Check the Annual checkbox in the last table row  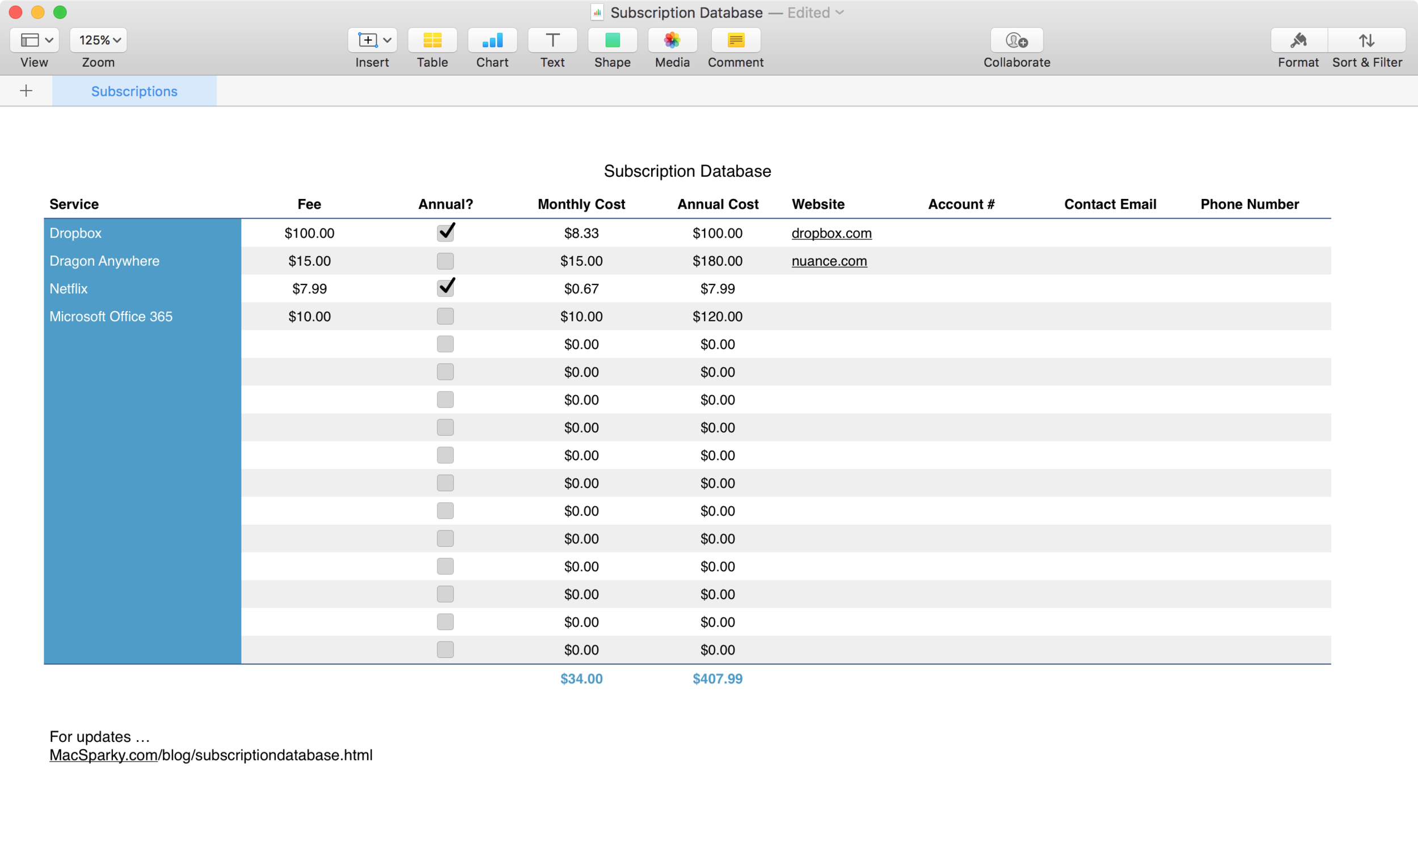[445, 650]
